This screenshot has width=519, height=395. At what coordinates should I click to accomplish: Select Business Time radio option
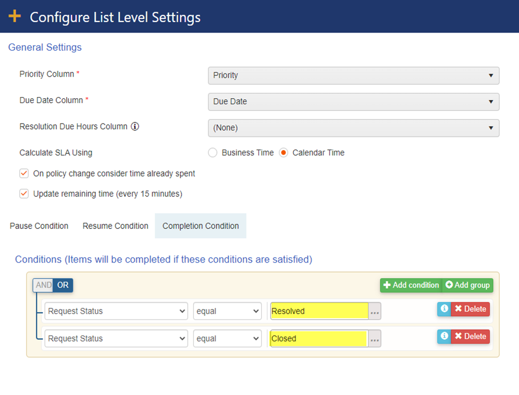coord(212,153)
